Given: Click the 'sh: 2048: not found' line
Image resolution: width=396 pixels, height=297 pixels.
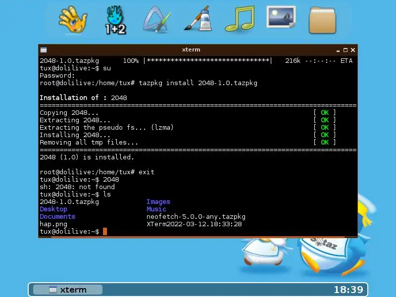Looking at the screenshot, I should 77,187.
